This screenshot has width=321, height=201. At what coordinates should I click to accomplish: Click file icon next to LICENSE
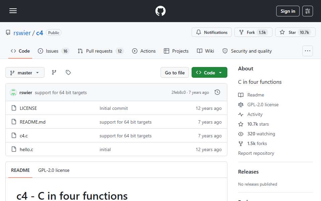[x=14, y=108]
